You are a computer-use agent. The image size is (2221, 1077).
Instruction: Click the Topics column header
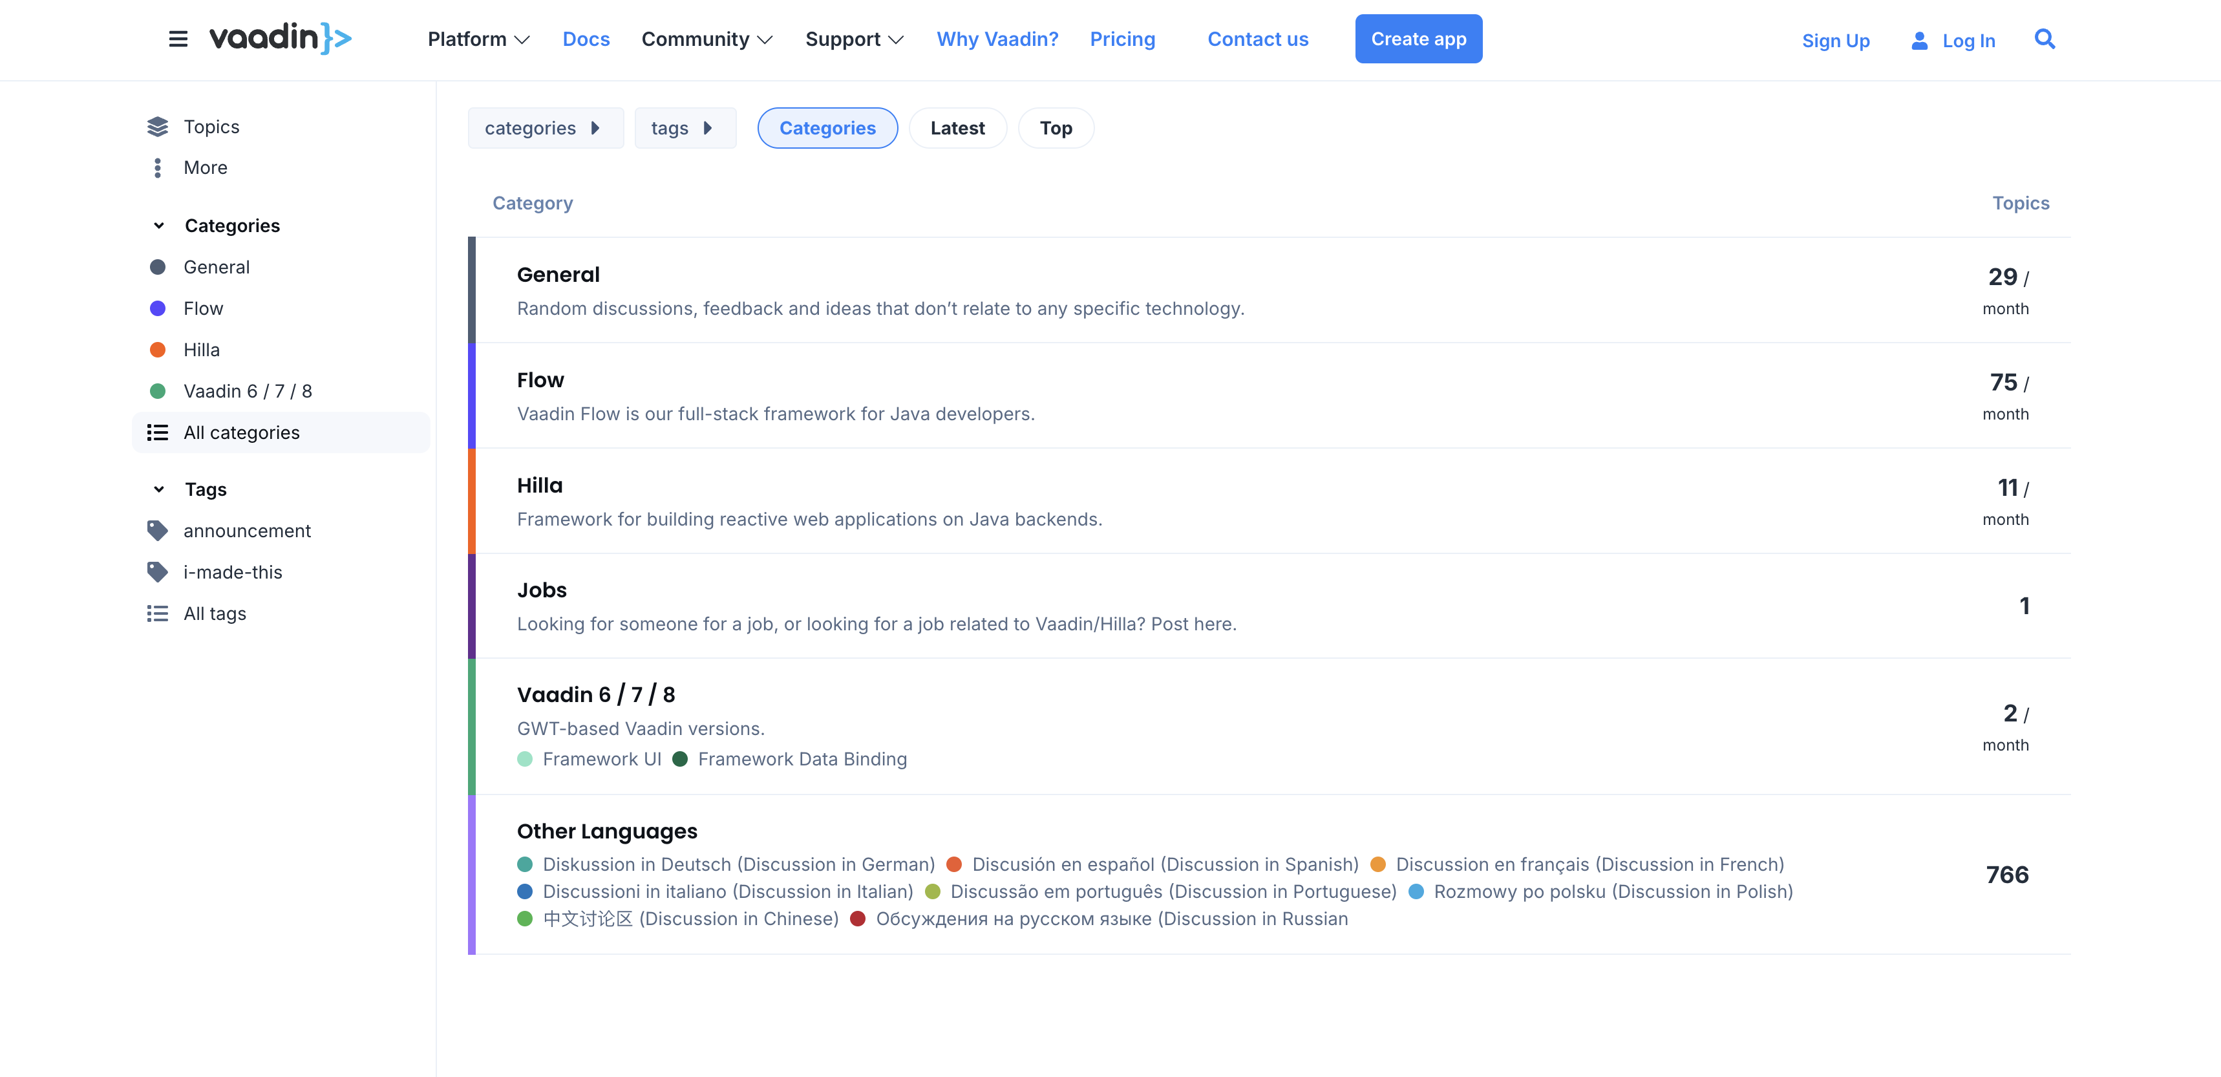tap(2020, 204)
